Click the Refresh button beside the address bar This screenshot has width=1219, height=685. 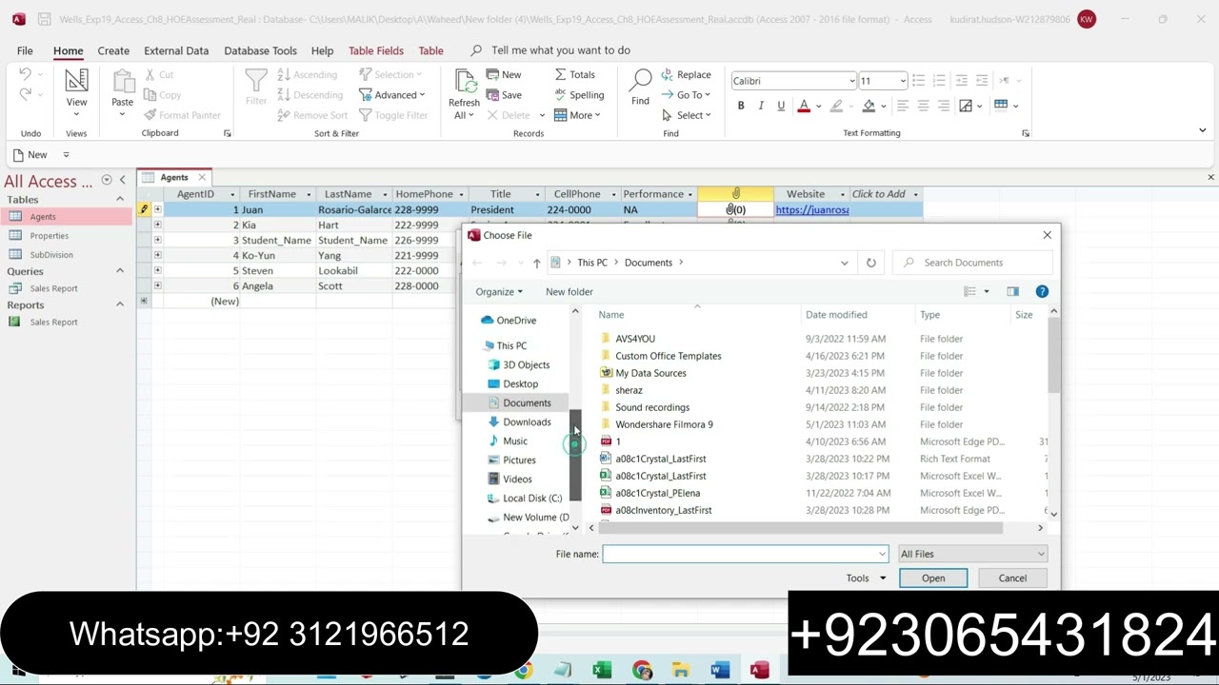pos(870,263)
